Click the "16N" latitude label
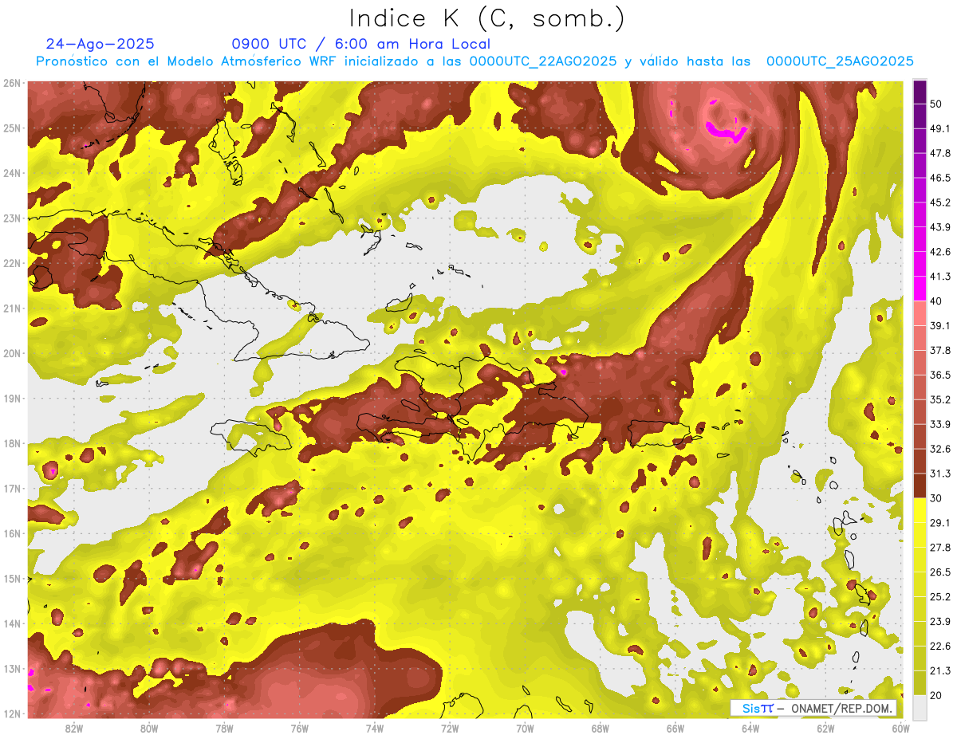957x739 pixels. pos(12,534)
